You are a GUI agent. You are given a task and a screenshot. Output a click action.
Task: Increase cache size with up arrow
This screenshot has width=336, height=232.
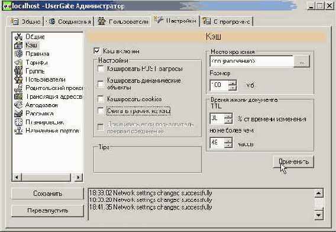pos(232,82)
